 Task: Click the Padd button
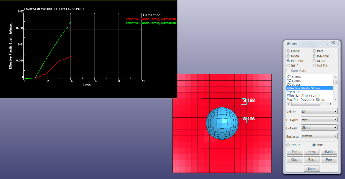click(329, 152)
